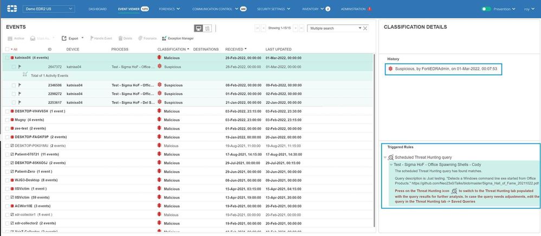
Task: Toggle the Prevention mode switch
Action: point(486,9)
